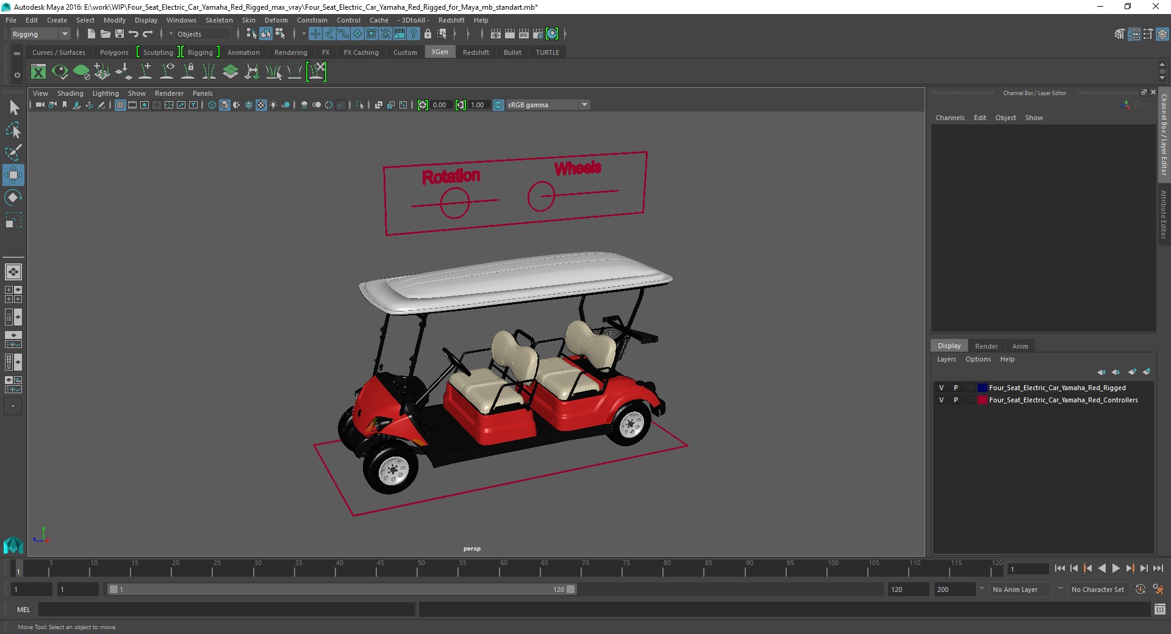This screenshot has width=1171, height=634.
Task: Undo the last action in the status line
Action: [x=134, y=34]
